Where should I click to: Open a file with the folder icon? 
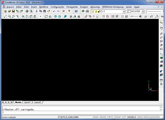click(x=9, y=11)
